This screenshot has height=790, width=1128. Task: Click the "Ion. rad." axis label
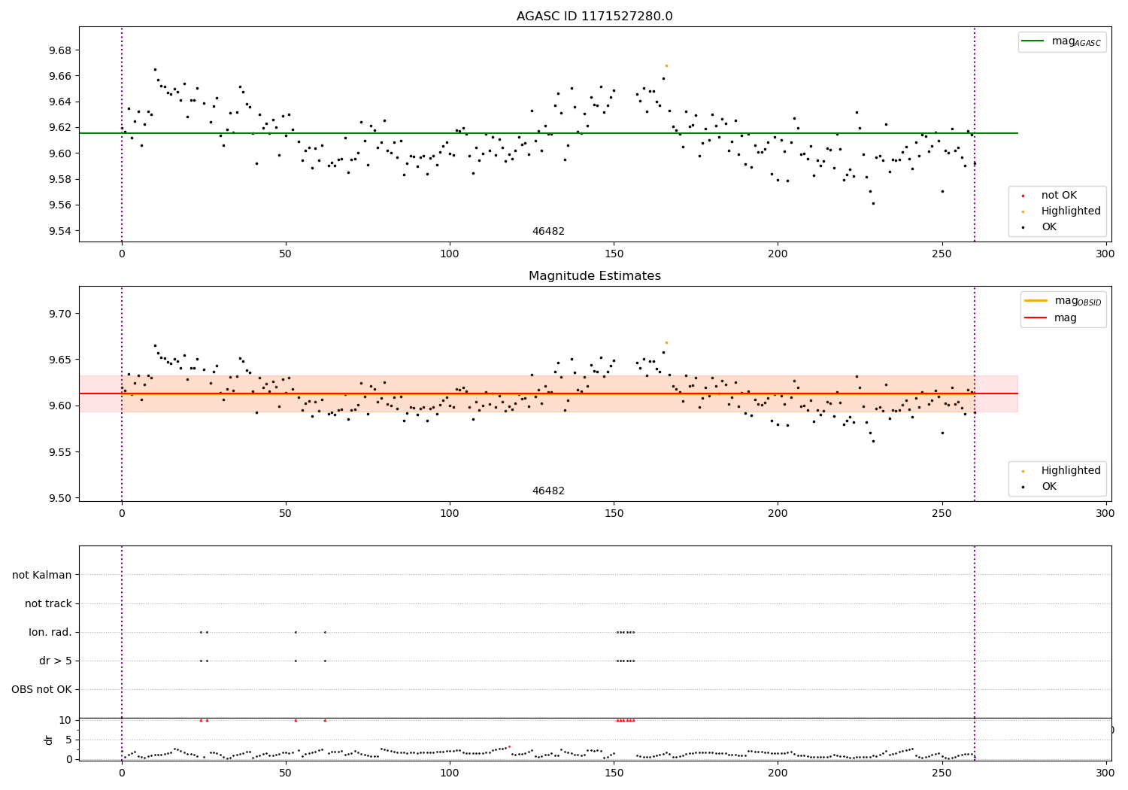(x=50, y=633)
